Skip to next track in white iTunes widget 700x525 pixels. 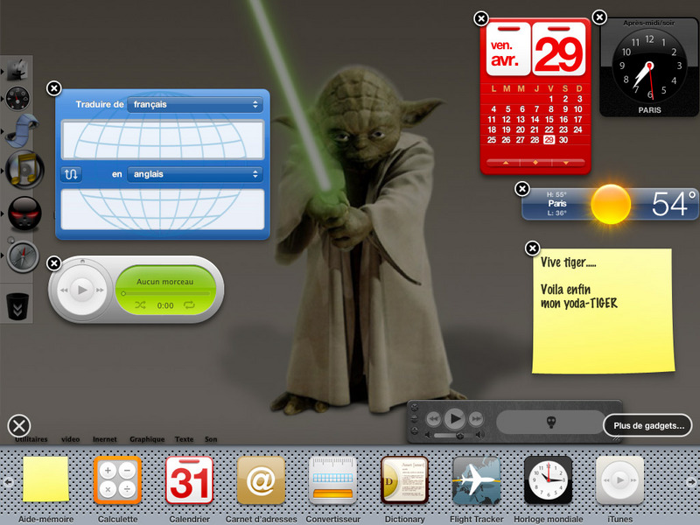[x=100, y=290]
